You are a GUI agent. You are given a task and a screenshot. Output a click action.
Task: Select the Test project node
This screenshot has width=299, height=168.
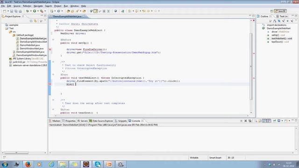11,28
